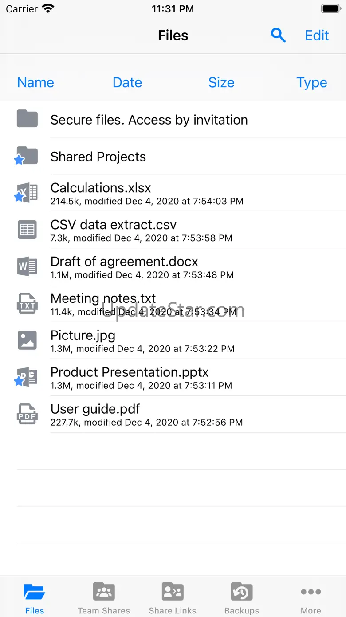Sort the list by Type
This screenshot has width=346, height=617.
(311, 82)
